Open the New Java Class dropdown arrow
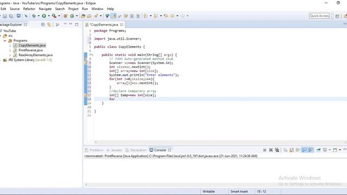This screenshot has width=347, height=195. [x=77, y=16]
